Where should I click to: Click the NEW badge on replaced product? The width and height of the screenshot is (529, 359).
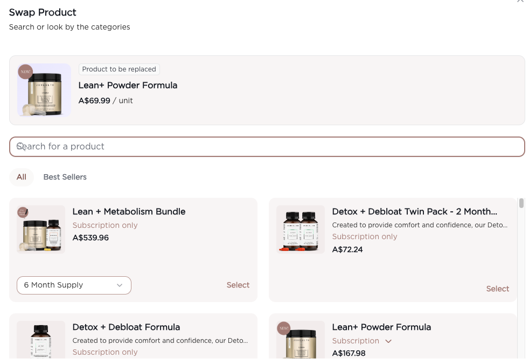pyautogui.click(x=25, y=71)
